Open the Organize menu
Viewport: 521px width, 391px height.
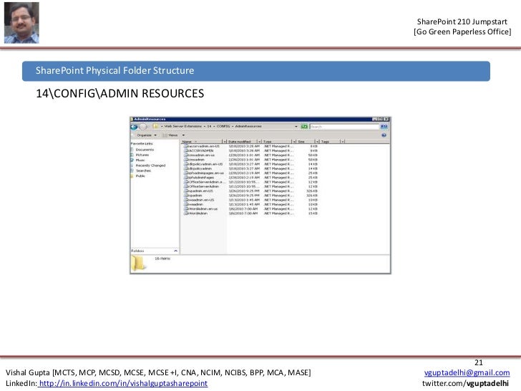147,135
